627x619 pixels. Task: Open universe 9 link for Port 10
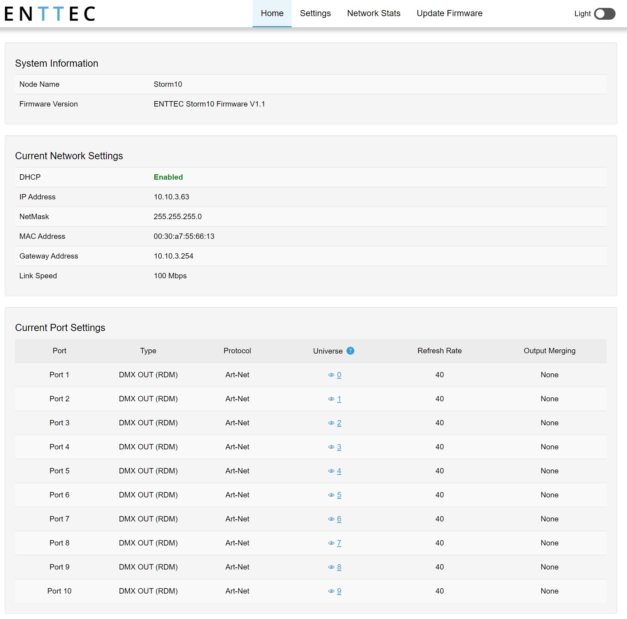tap(339, 591)
